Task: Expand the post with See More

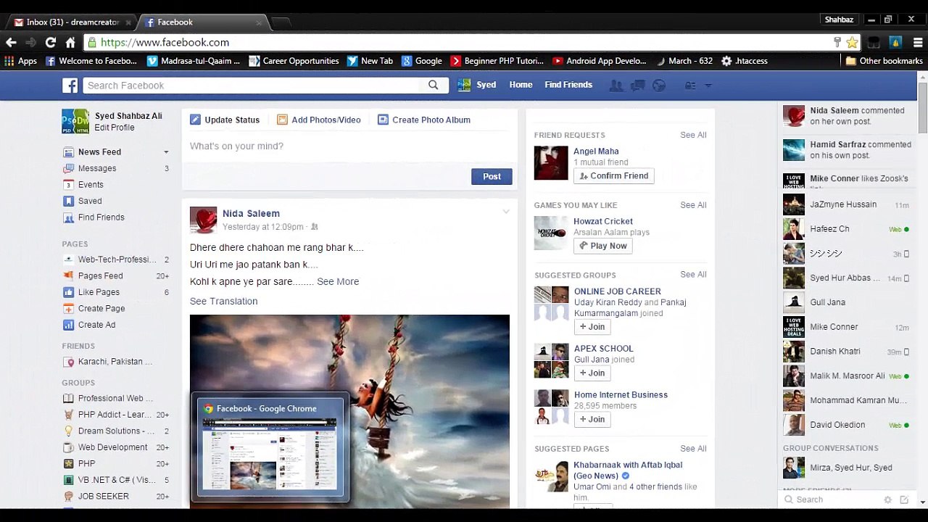Action: pyautogui.click(x=338, y=281)
